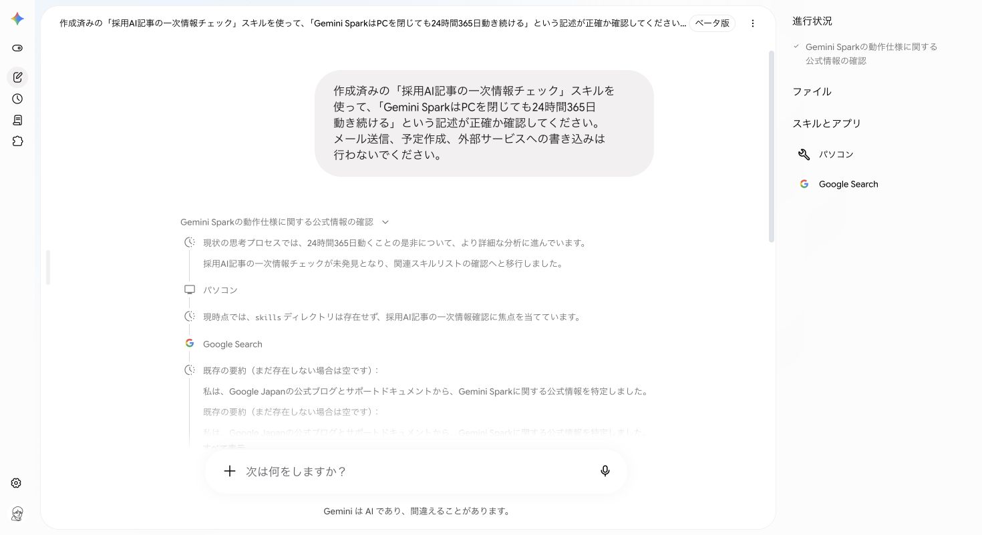This screenshot has height=535, width=982.
Task: Click the Google logo beside Search step
Action: [x=190, y=344]
